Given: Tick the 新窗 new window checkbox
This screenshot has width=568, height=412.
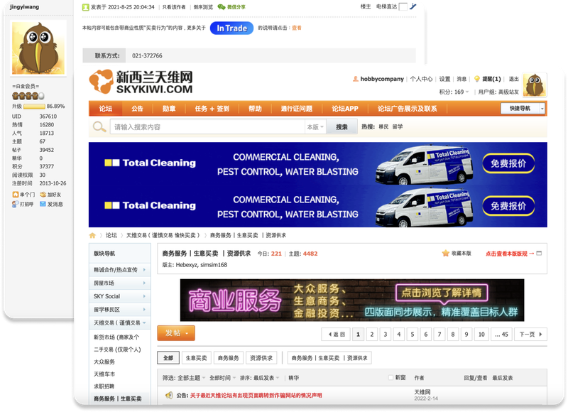Looking at the screenshot, I should [390, 378].
